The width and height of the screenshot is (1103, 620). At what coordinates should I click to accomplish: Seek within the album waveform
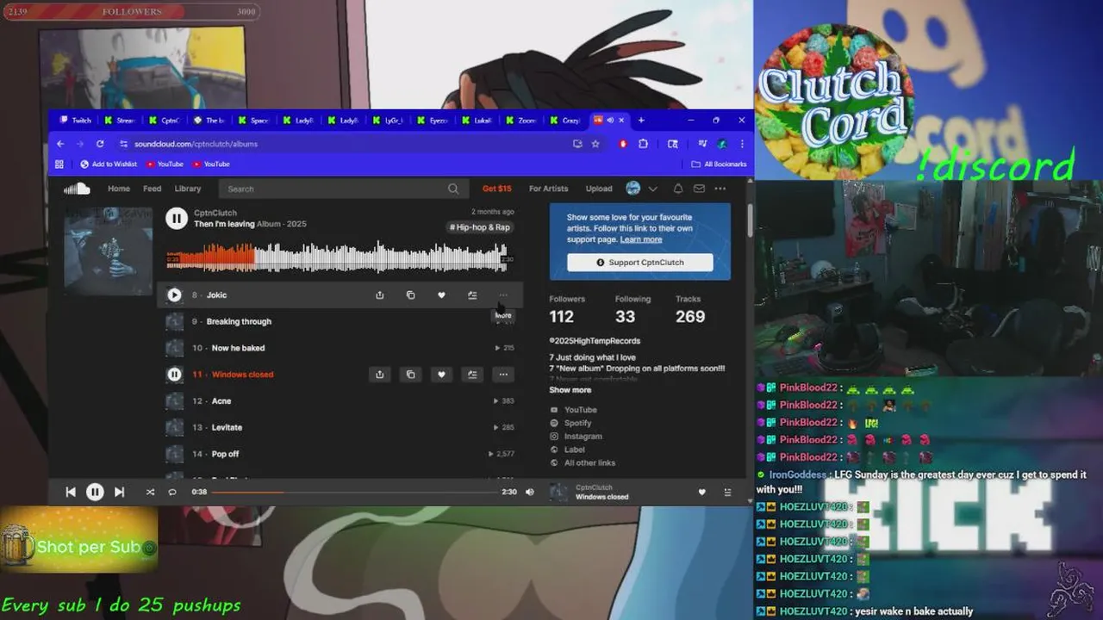tap(336, 257)
